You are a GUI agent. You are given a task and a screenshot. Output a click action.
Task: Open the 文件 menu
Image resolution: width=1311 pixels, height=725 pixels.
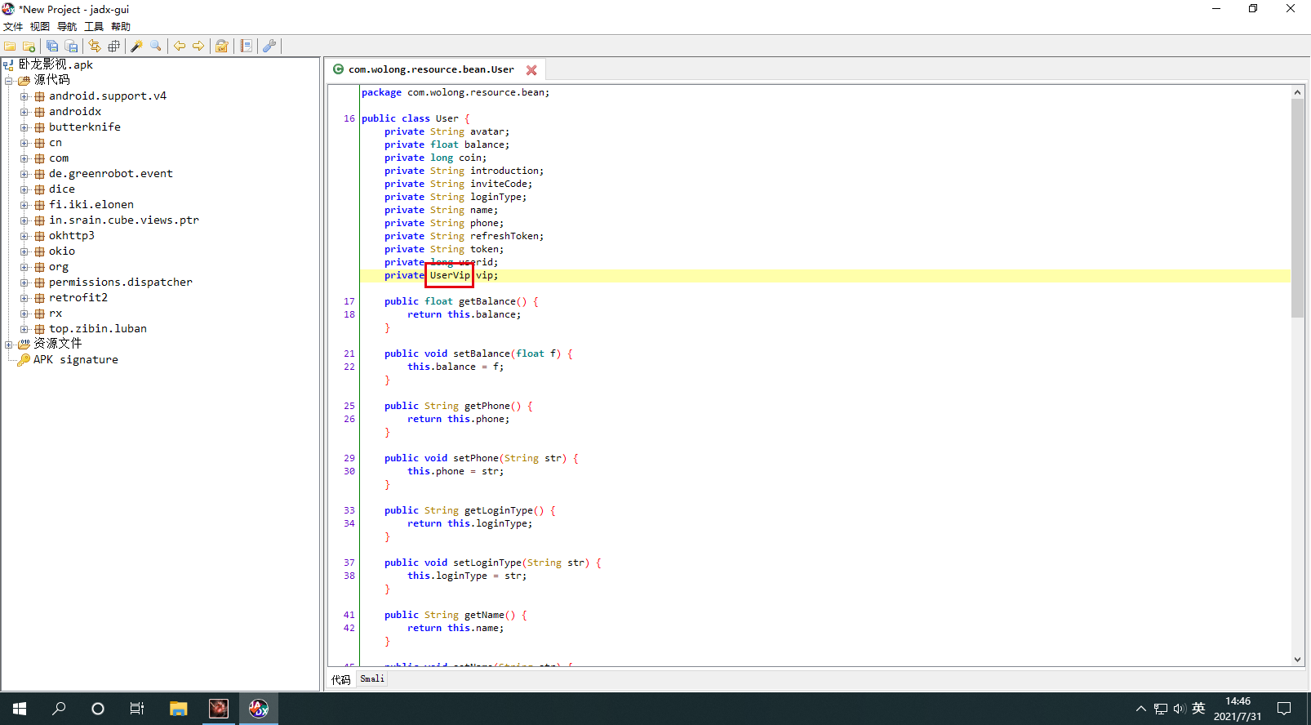(13, 27)
